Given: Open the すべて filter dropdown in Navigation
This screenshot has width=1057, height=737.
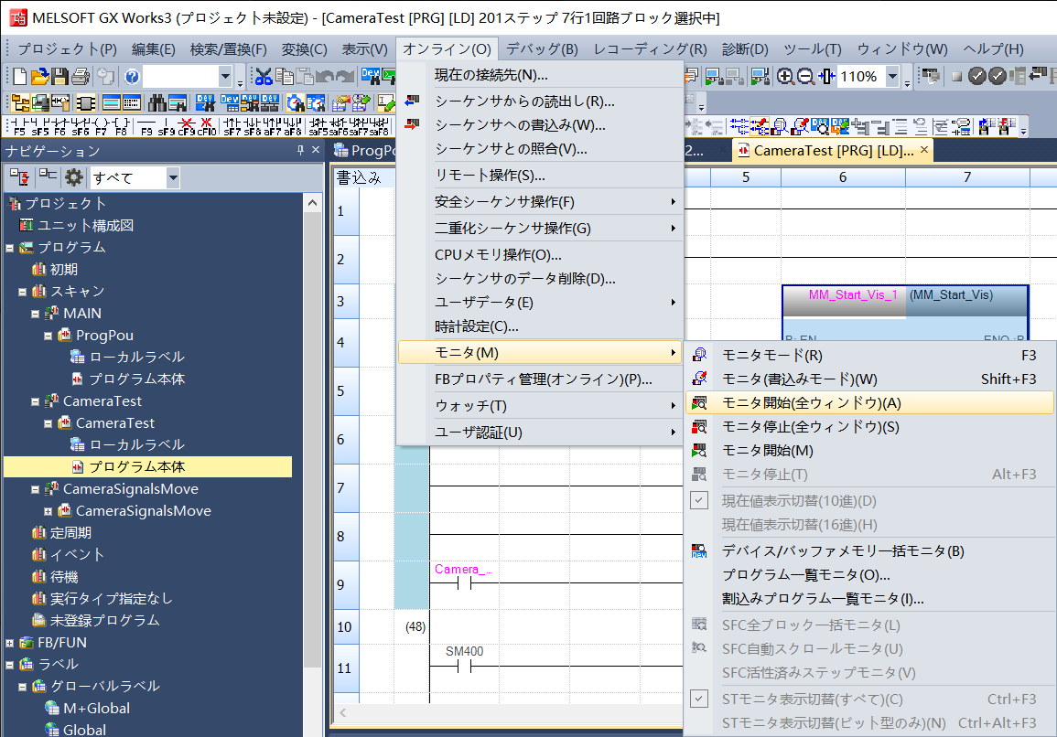Looking at the screenshot, I should click(x=173, y=177).
